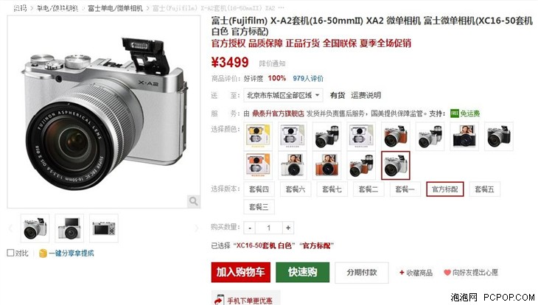Screen dimensions: 538x305
Task: Select the rear-view camera thumbnail
Action: click(104, 228)
